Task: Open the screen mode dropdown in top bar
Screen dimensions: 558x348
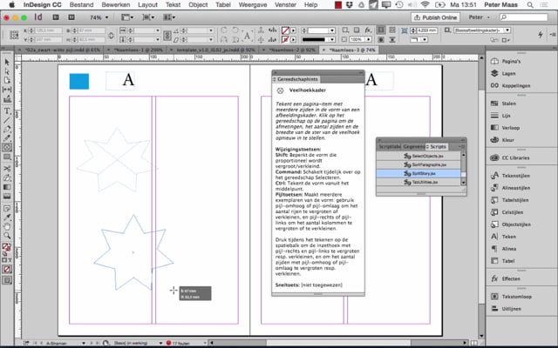Action: click(x=148, y=17)
